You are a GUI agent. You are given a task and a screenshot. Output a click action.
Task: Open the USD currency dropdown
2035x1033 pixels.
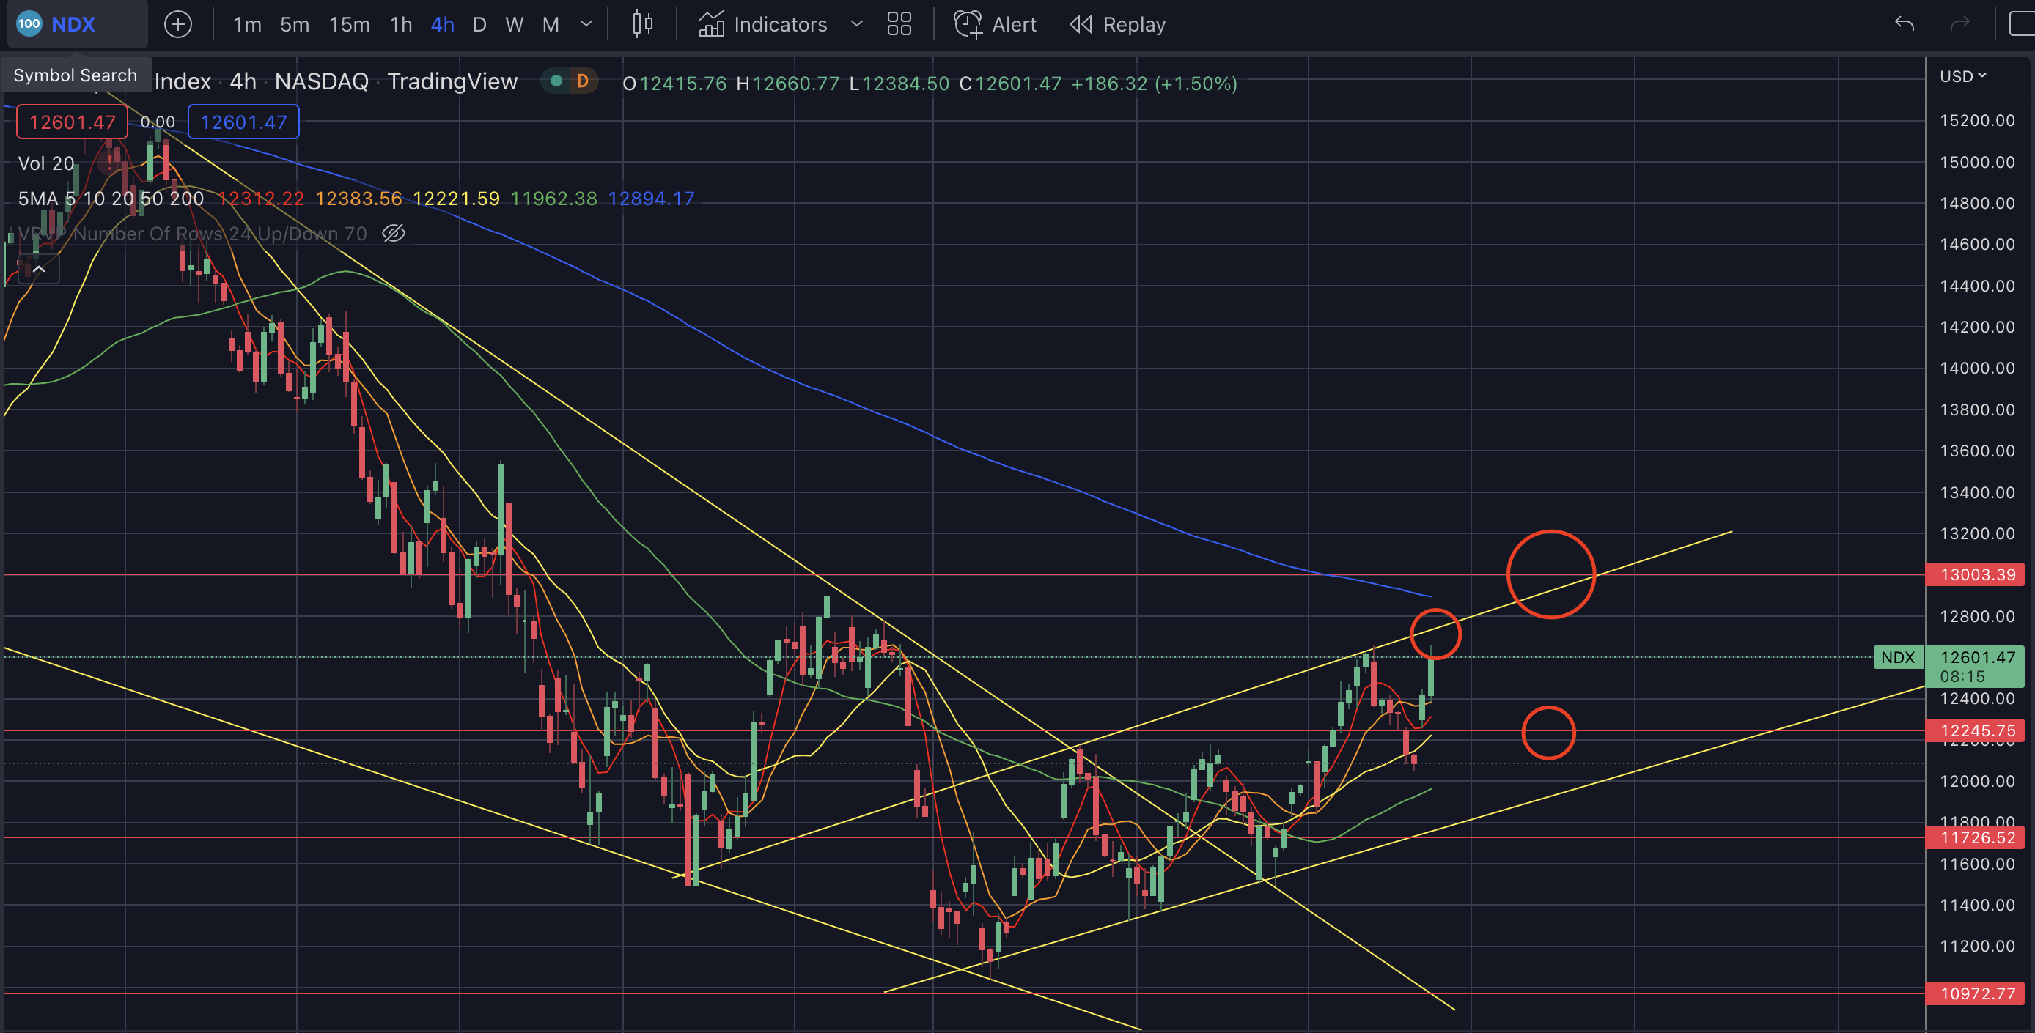(x=1962, y=77)
